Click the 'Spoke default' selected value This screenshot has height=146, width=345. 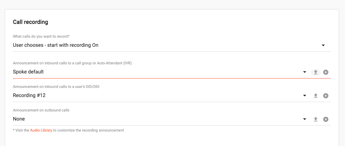coord(28,72)
